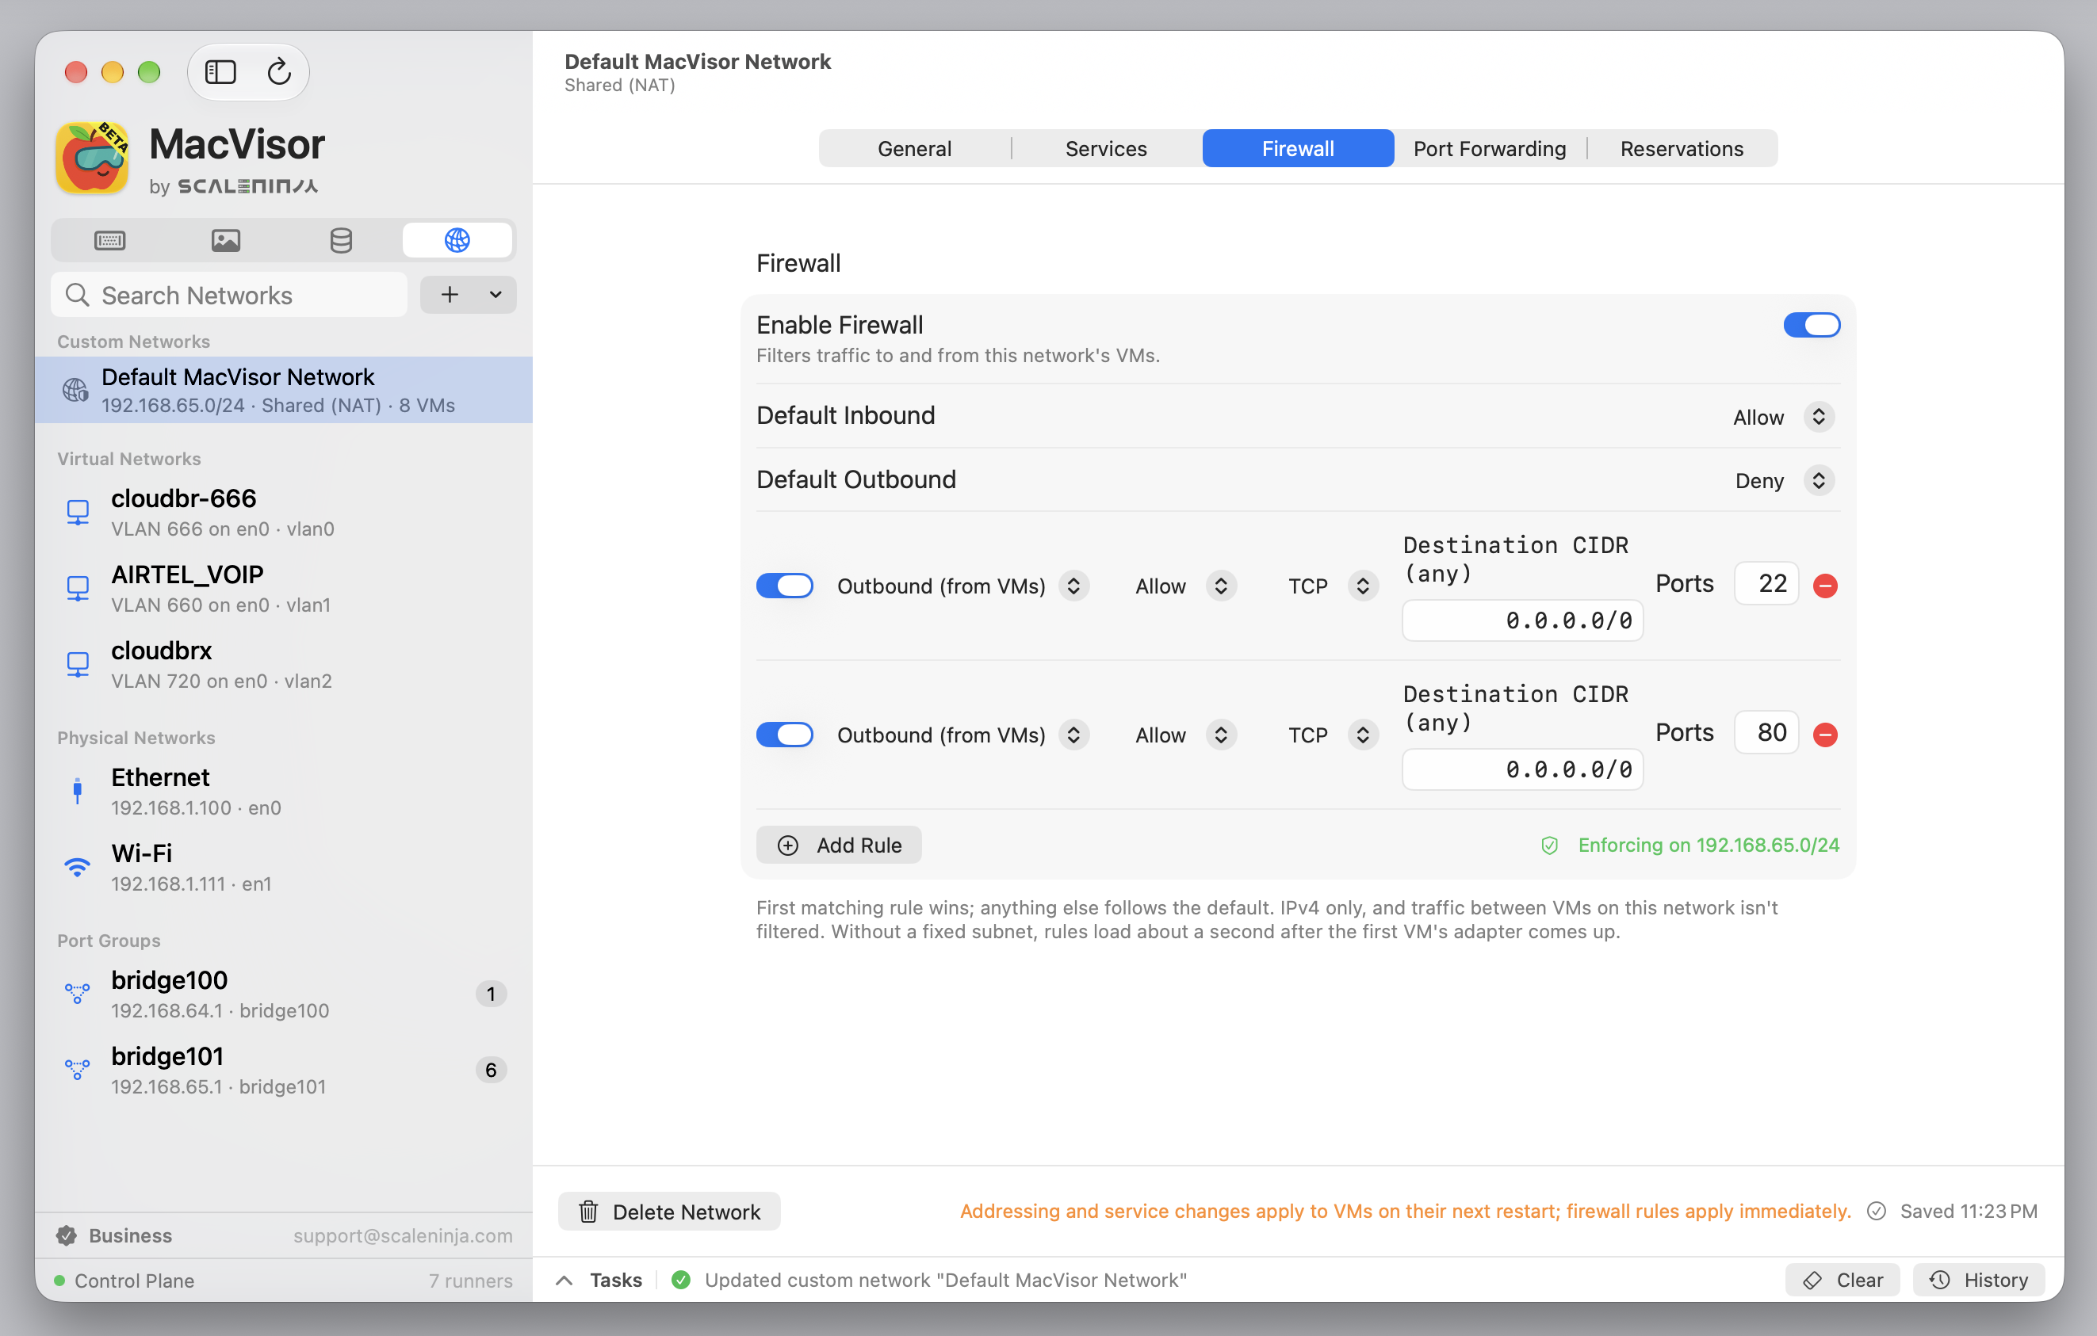
Task: Click the Search Networks field
Action: (x=229, y=295)
